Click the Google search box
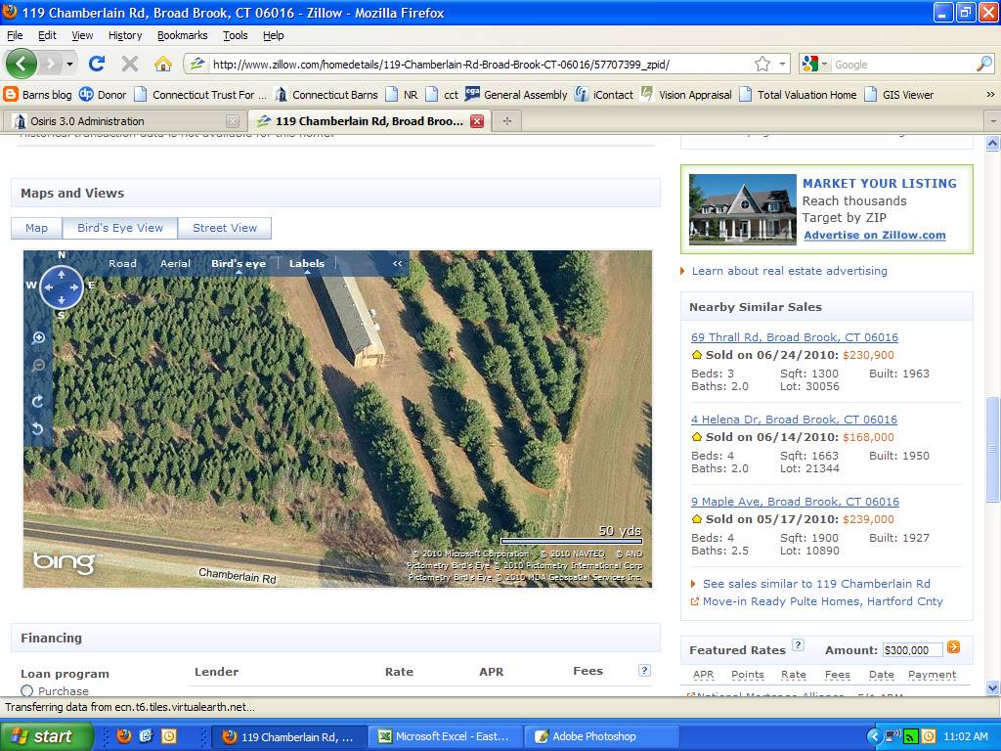 click(903, 64)
